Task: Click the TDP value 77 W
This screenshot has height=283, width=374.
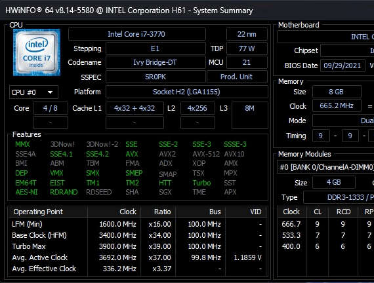Action: (247, 48)
